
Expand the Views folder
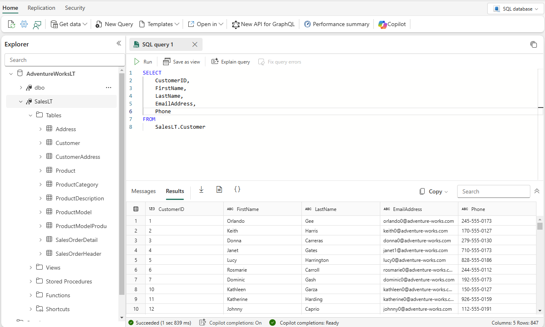pos(31,268)
